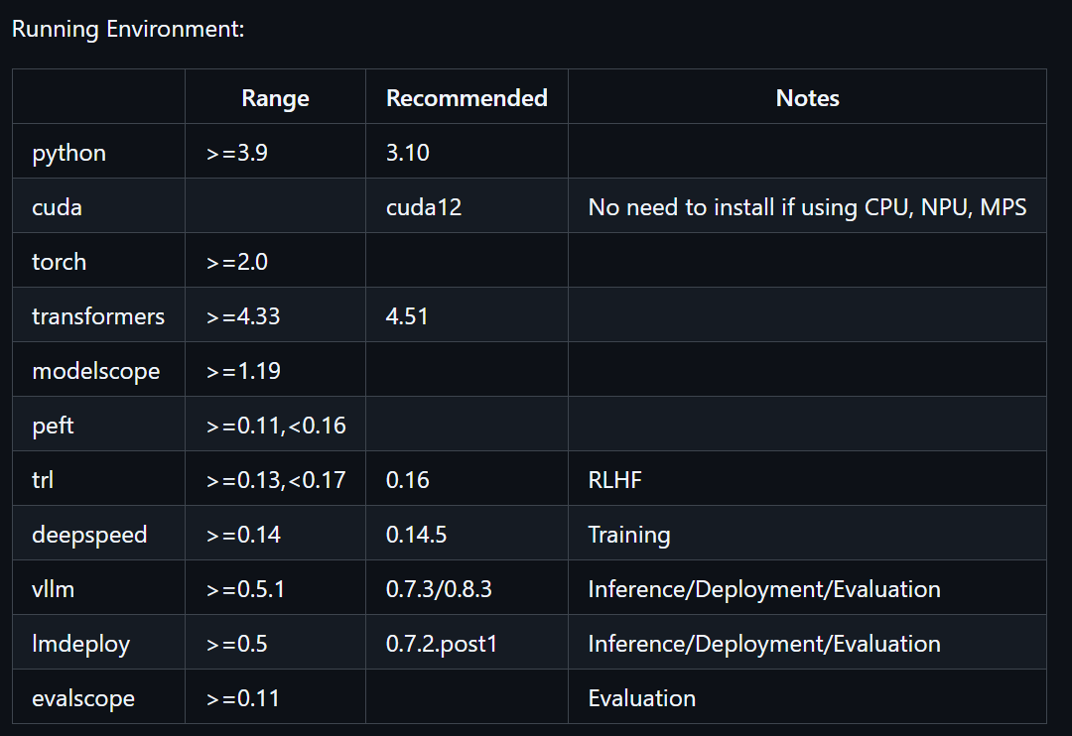Viewport: 1072px width, 736px height.
Task: Click the 'lmdeploy' row label
Action: (80, 644)
